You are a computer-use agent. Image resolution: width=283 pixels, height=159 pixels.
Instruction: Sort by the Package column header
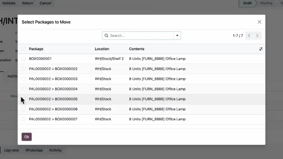(x=36, y=49)
